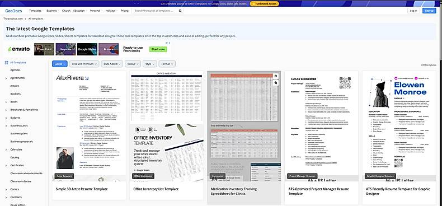Open the Style filter dropdown
This screenshot has height=206, width=442.
150,64
